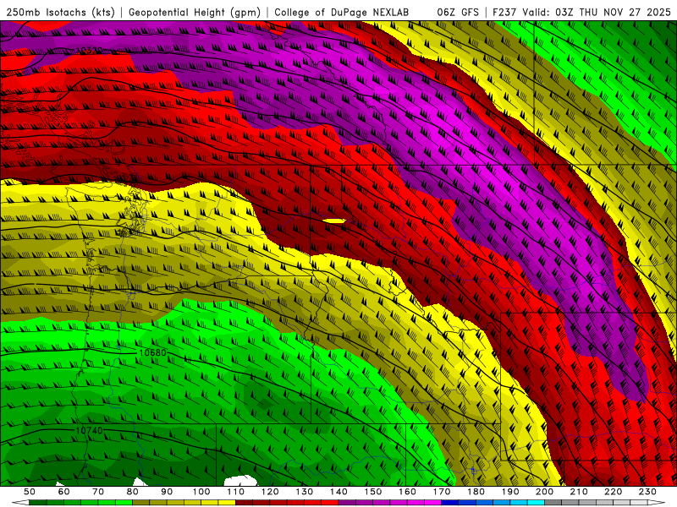Click the "F237" forecast hour label

coord(504,12)
